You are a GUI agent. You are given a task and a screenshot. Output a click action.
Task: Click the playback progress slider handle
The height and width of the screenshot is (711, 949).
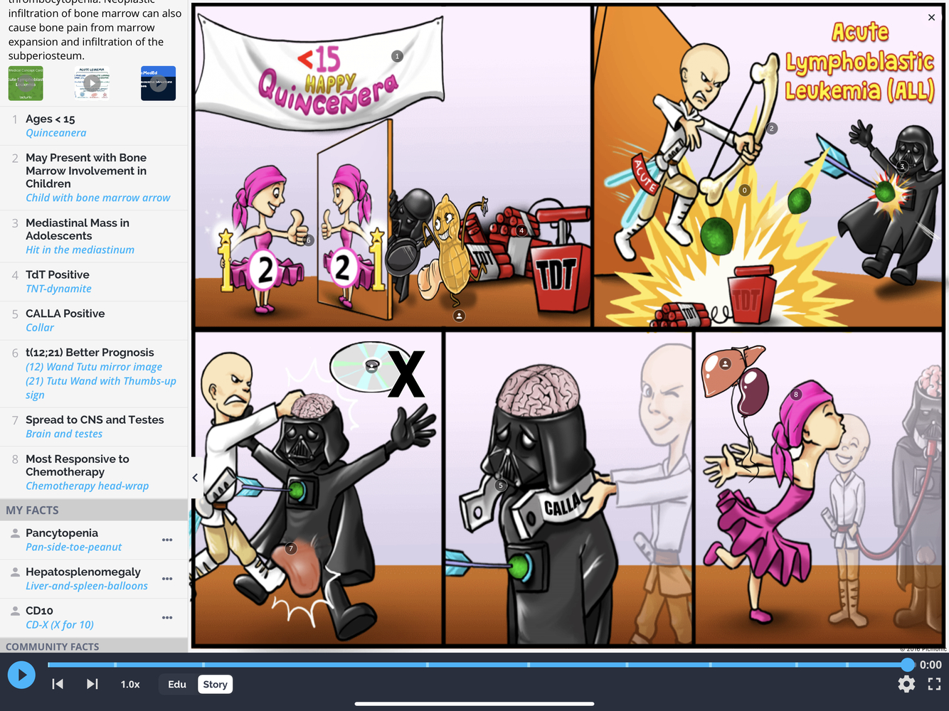907,665
